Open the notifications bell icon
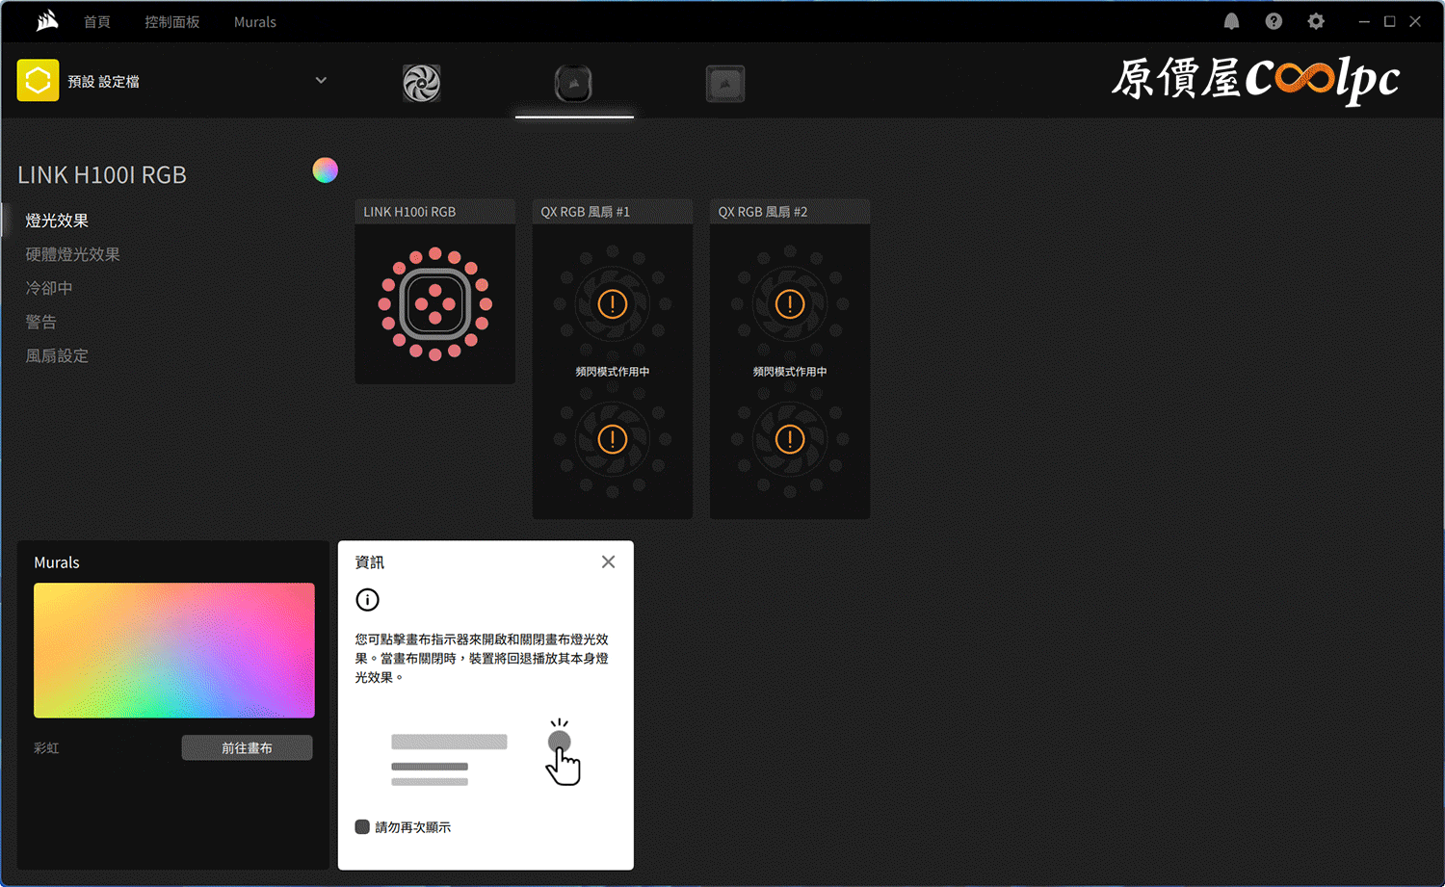The image size is (1445, 887). 1231,21
